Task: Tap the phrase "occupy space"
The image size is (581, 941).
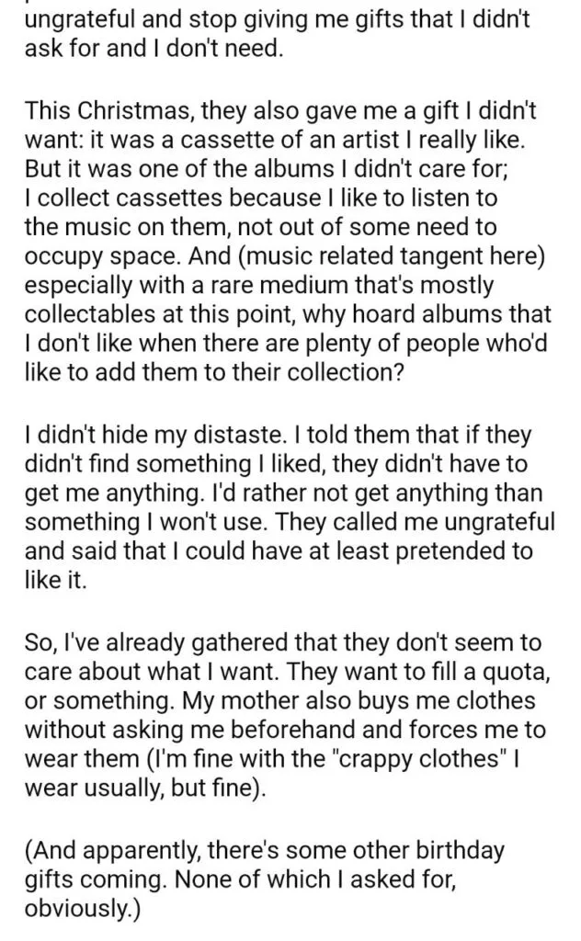Action: tap(101, 257)
